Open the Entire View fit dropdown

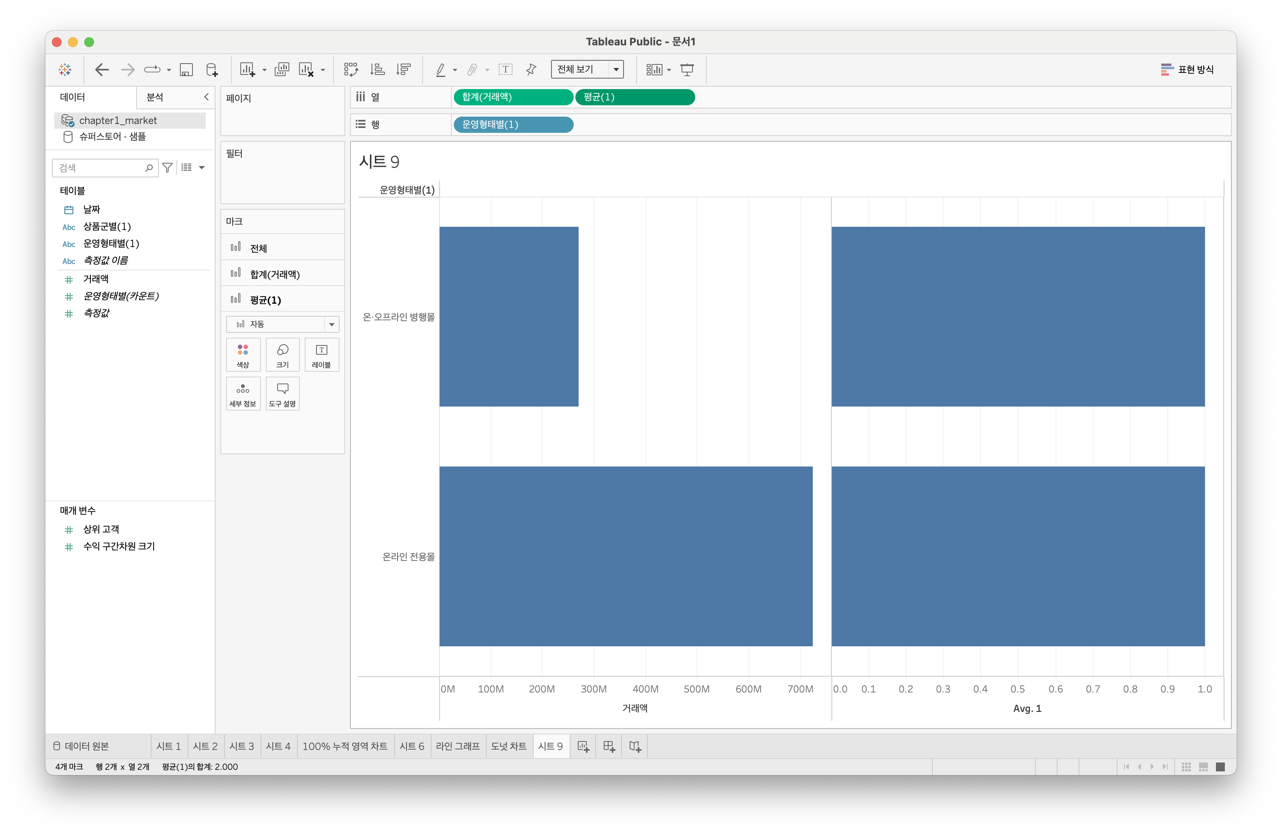pyautogui.click(x=616, y=70)
